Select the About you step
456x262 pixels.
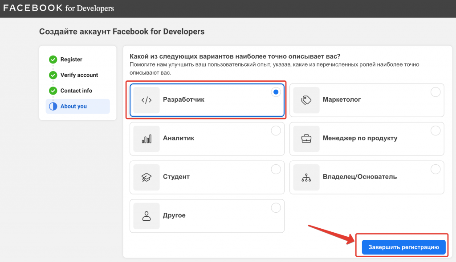tap(77, 107)
